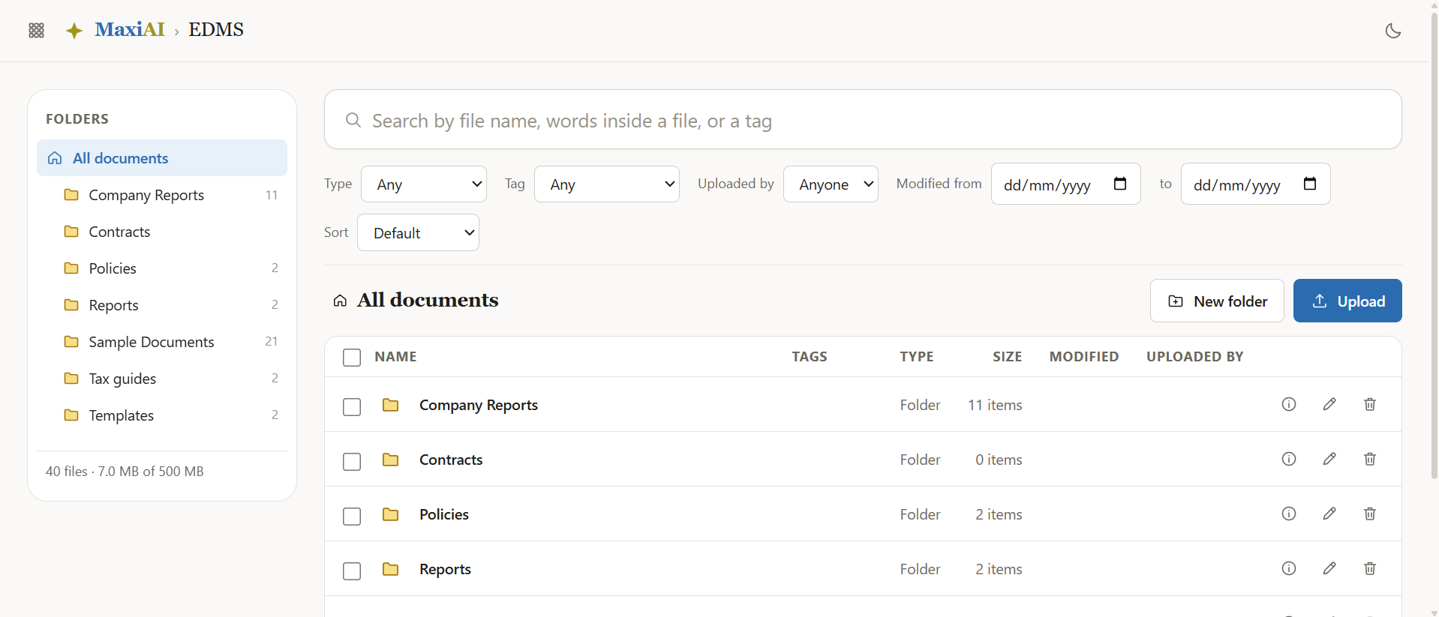Open calendar picker for Modified from date
The height and width of the screenshot is (617, 1439).
[1119, 184]
